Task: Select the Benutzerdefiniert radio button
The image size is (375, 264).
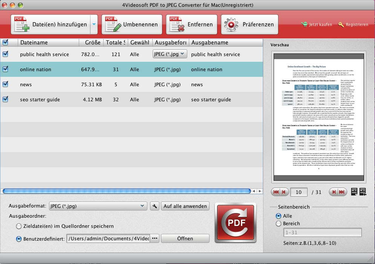Action: [x=18, y=239]
